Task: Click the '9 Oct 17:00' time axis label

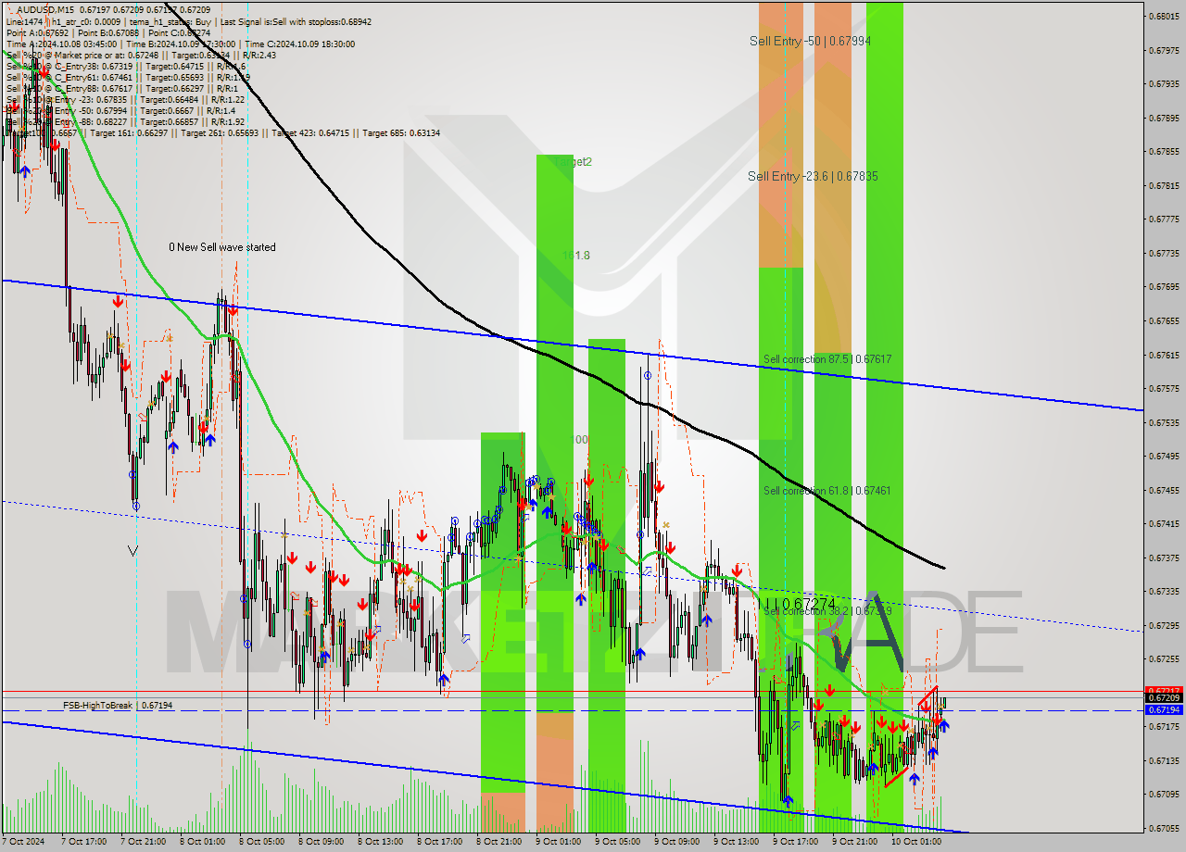Action: (795, 842)
